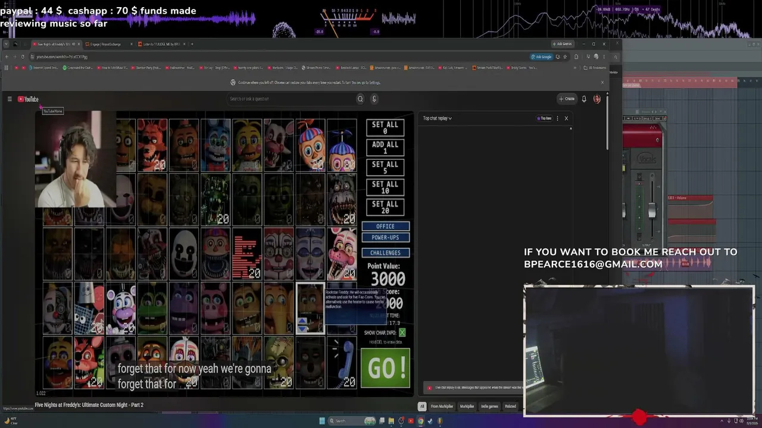Screen dimensions: 762x428
Task: Select the All filter chip
Action: coord(422,407)
